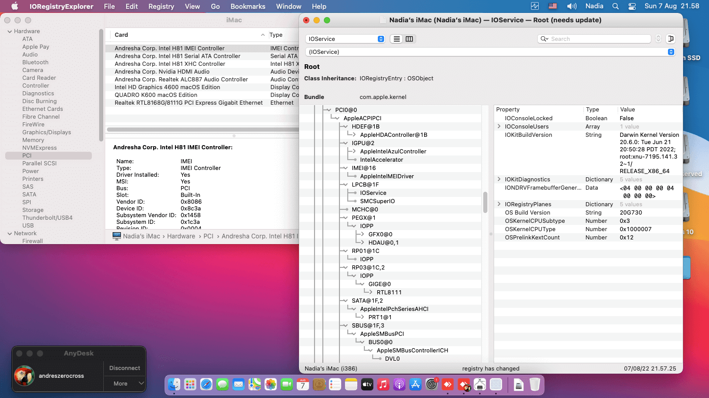The height and width of the screenshot is (398, 709).
Task: Open Photos from the Dock
Action: tap(270, 385)
